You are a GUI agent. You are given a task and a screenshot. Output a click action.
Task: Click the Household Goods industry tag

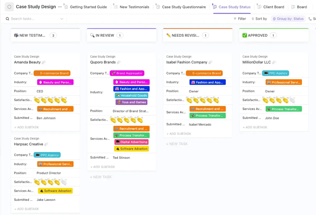[x=131, y=96]
